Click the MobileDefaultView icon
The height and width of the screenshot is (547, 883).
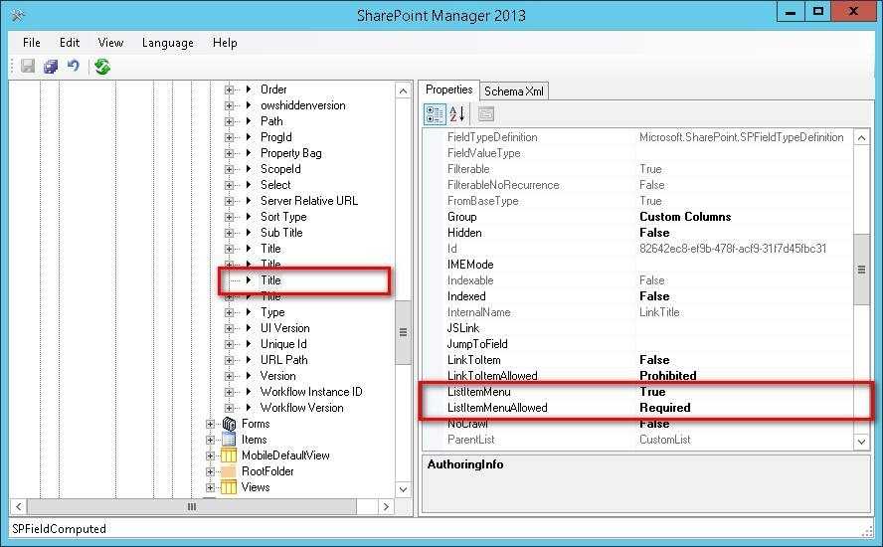[229, 456]
